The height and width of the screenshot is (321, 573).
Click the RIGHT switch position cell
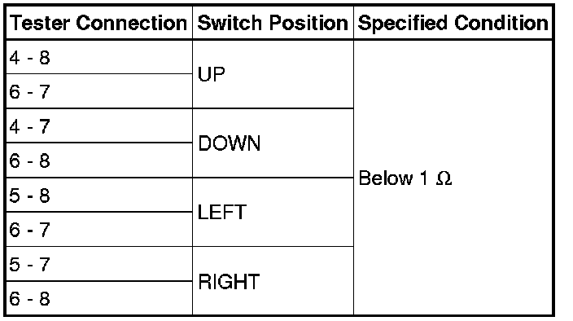click(x=273, y=281)
